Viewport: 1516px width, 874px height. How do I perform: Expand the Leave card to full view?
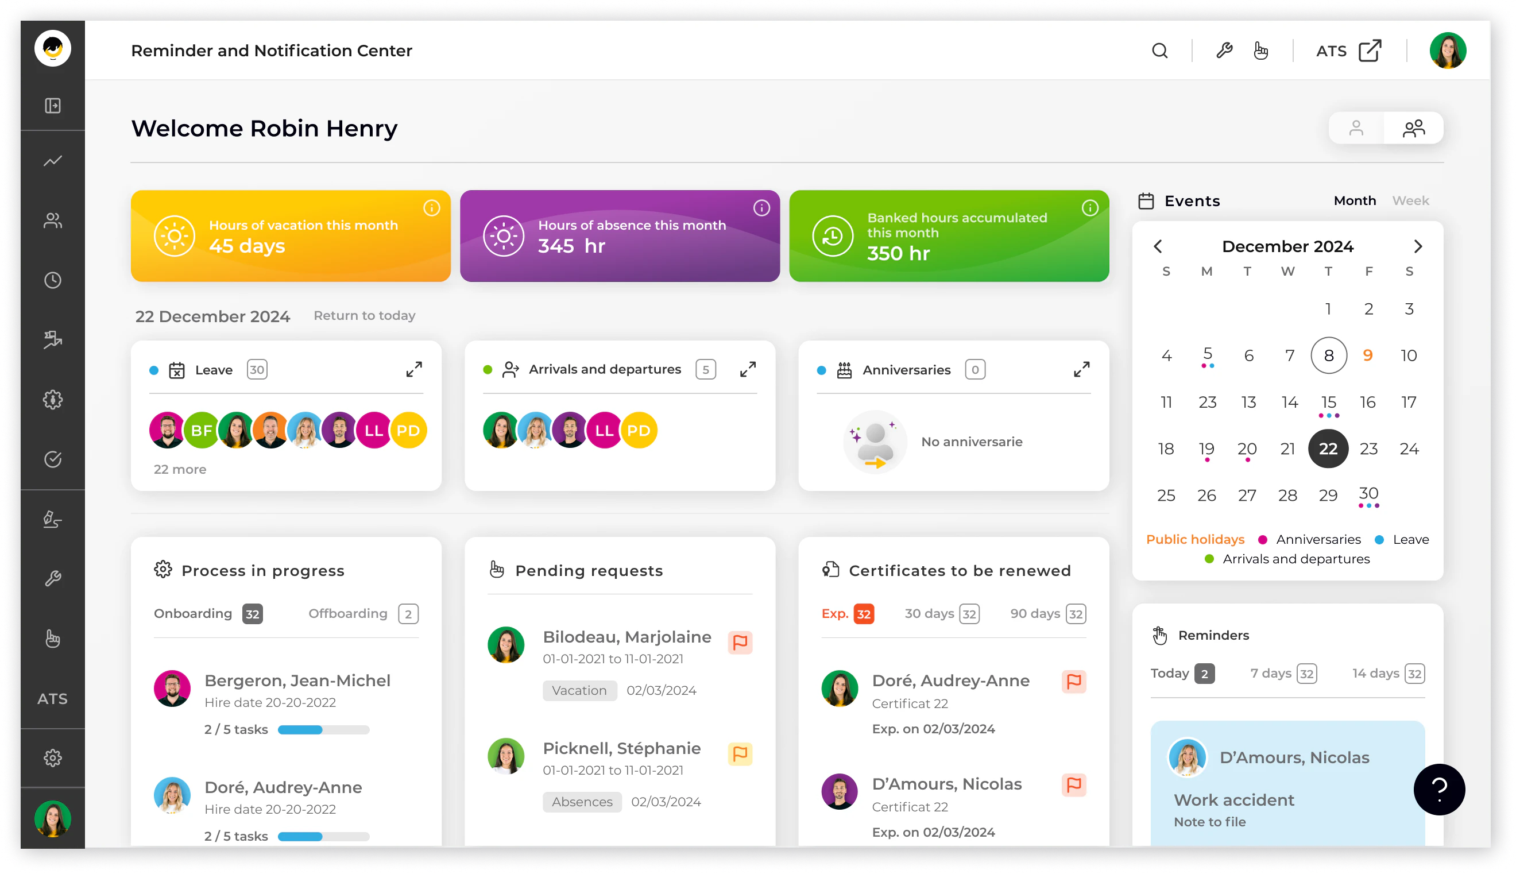coord(413,369)
